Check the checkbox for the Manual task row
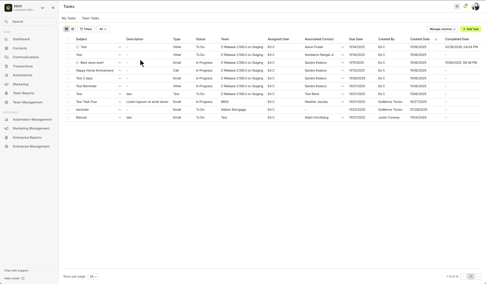 68,117
